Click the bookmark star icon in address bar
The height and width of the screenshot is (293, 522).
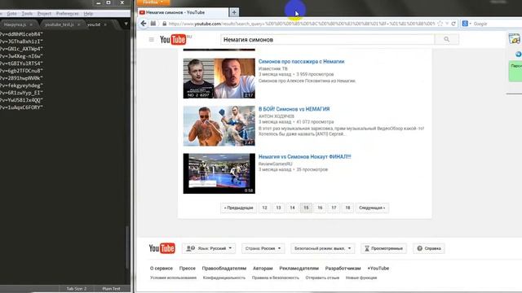[x=440, y=24]
